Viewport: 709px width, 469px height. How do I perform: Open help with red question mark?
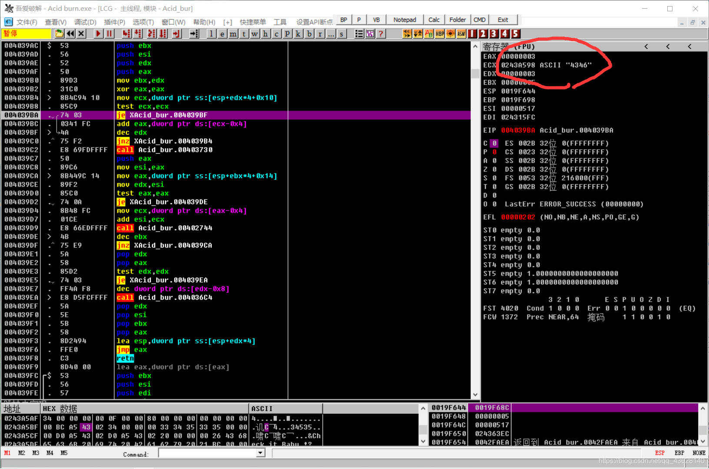(x=381, y=33)
